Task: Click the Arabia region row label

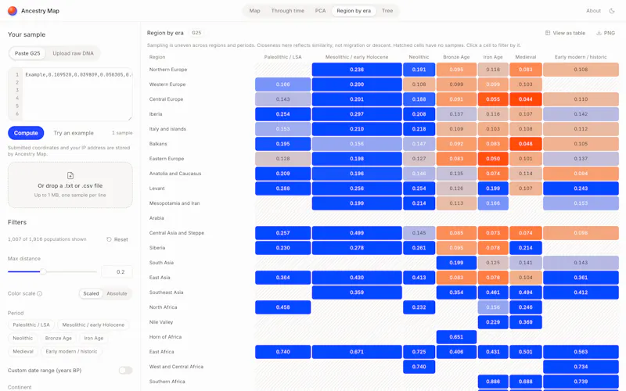Action: click(156, 218)
